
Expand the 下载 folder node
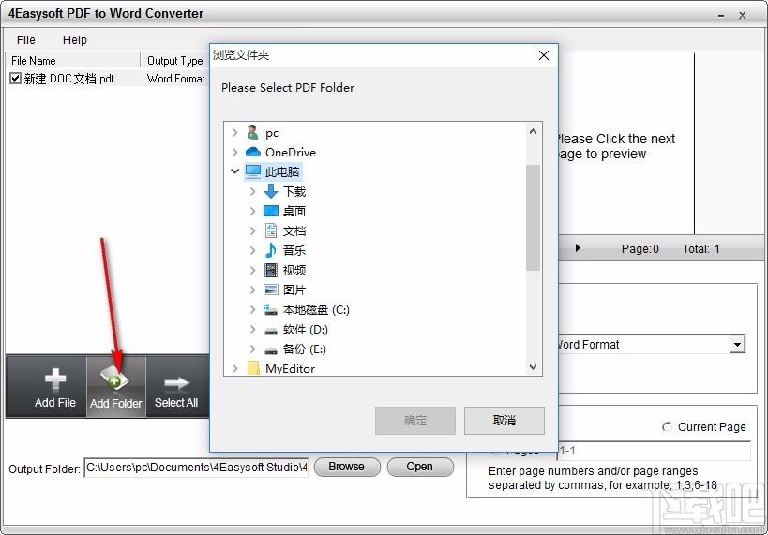pos(253,191)
